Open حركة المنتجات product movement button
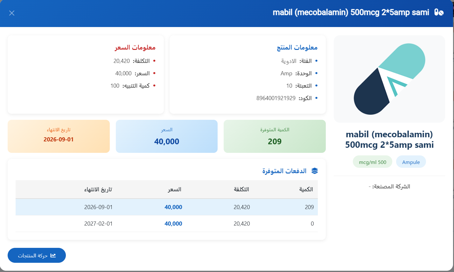Image resolution: width=454 pixels, height=272 pixels. (37, 255)
